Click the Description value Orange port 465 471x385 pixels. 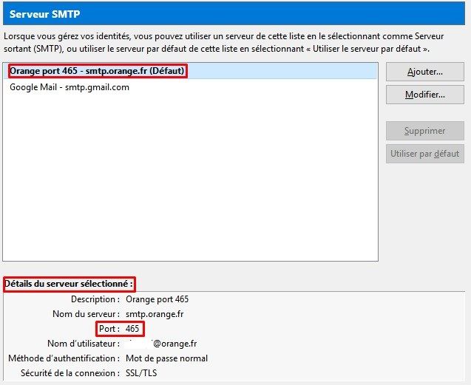pos(157,299)
